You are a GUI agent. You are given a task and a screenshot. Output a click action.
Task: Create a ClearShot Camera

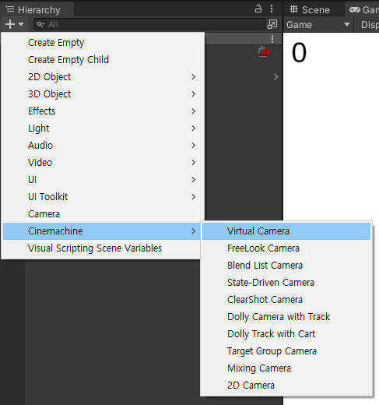click(286, 300)
